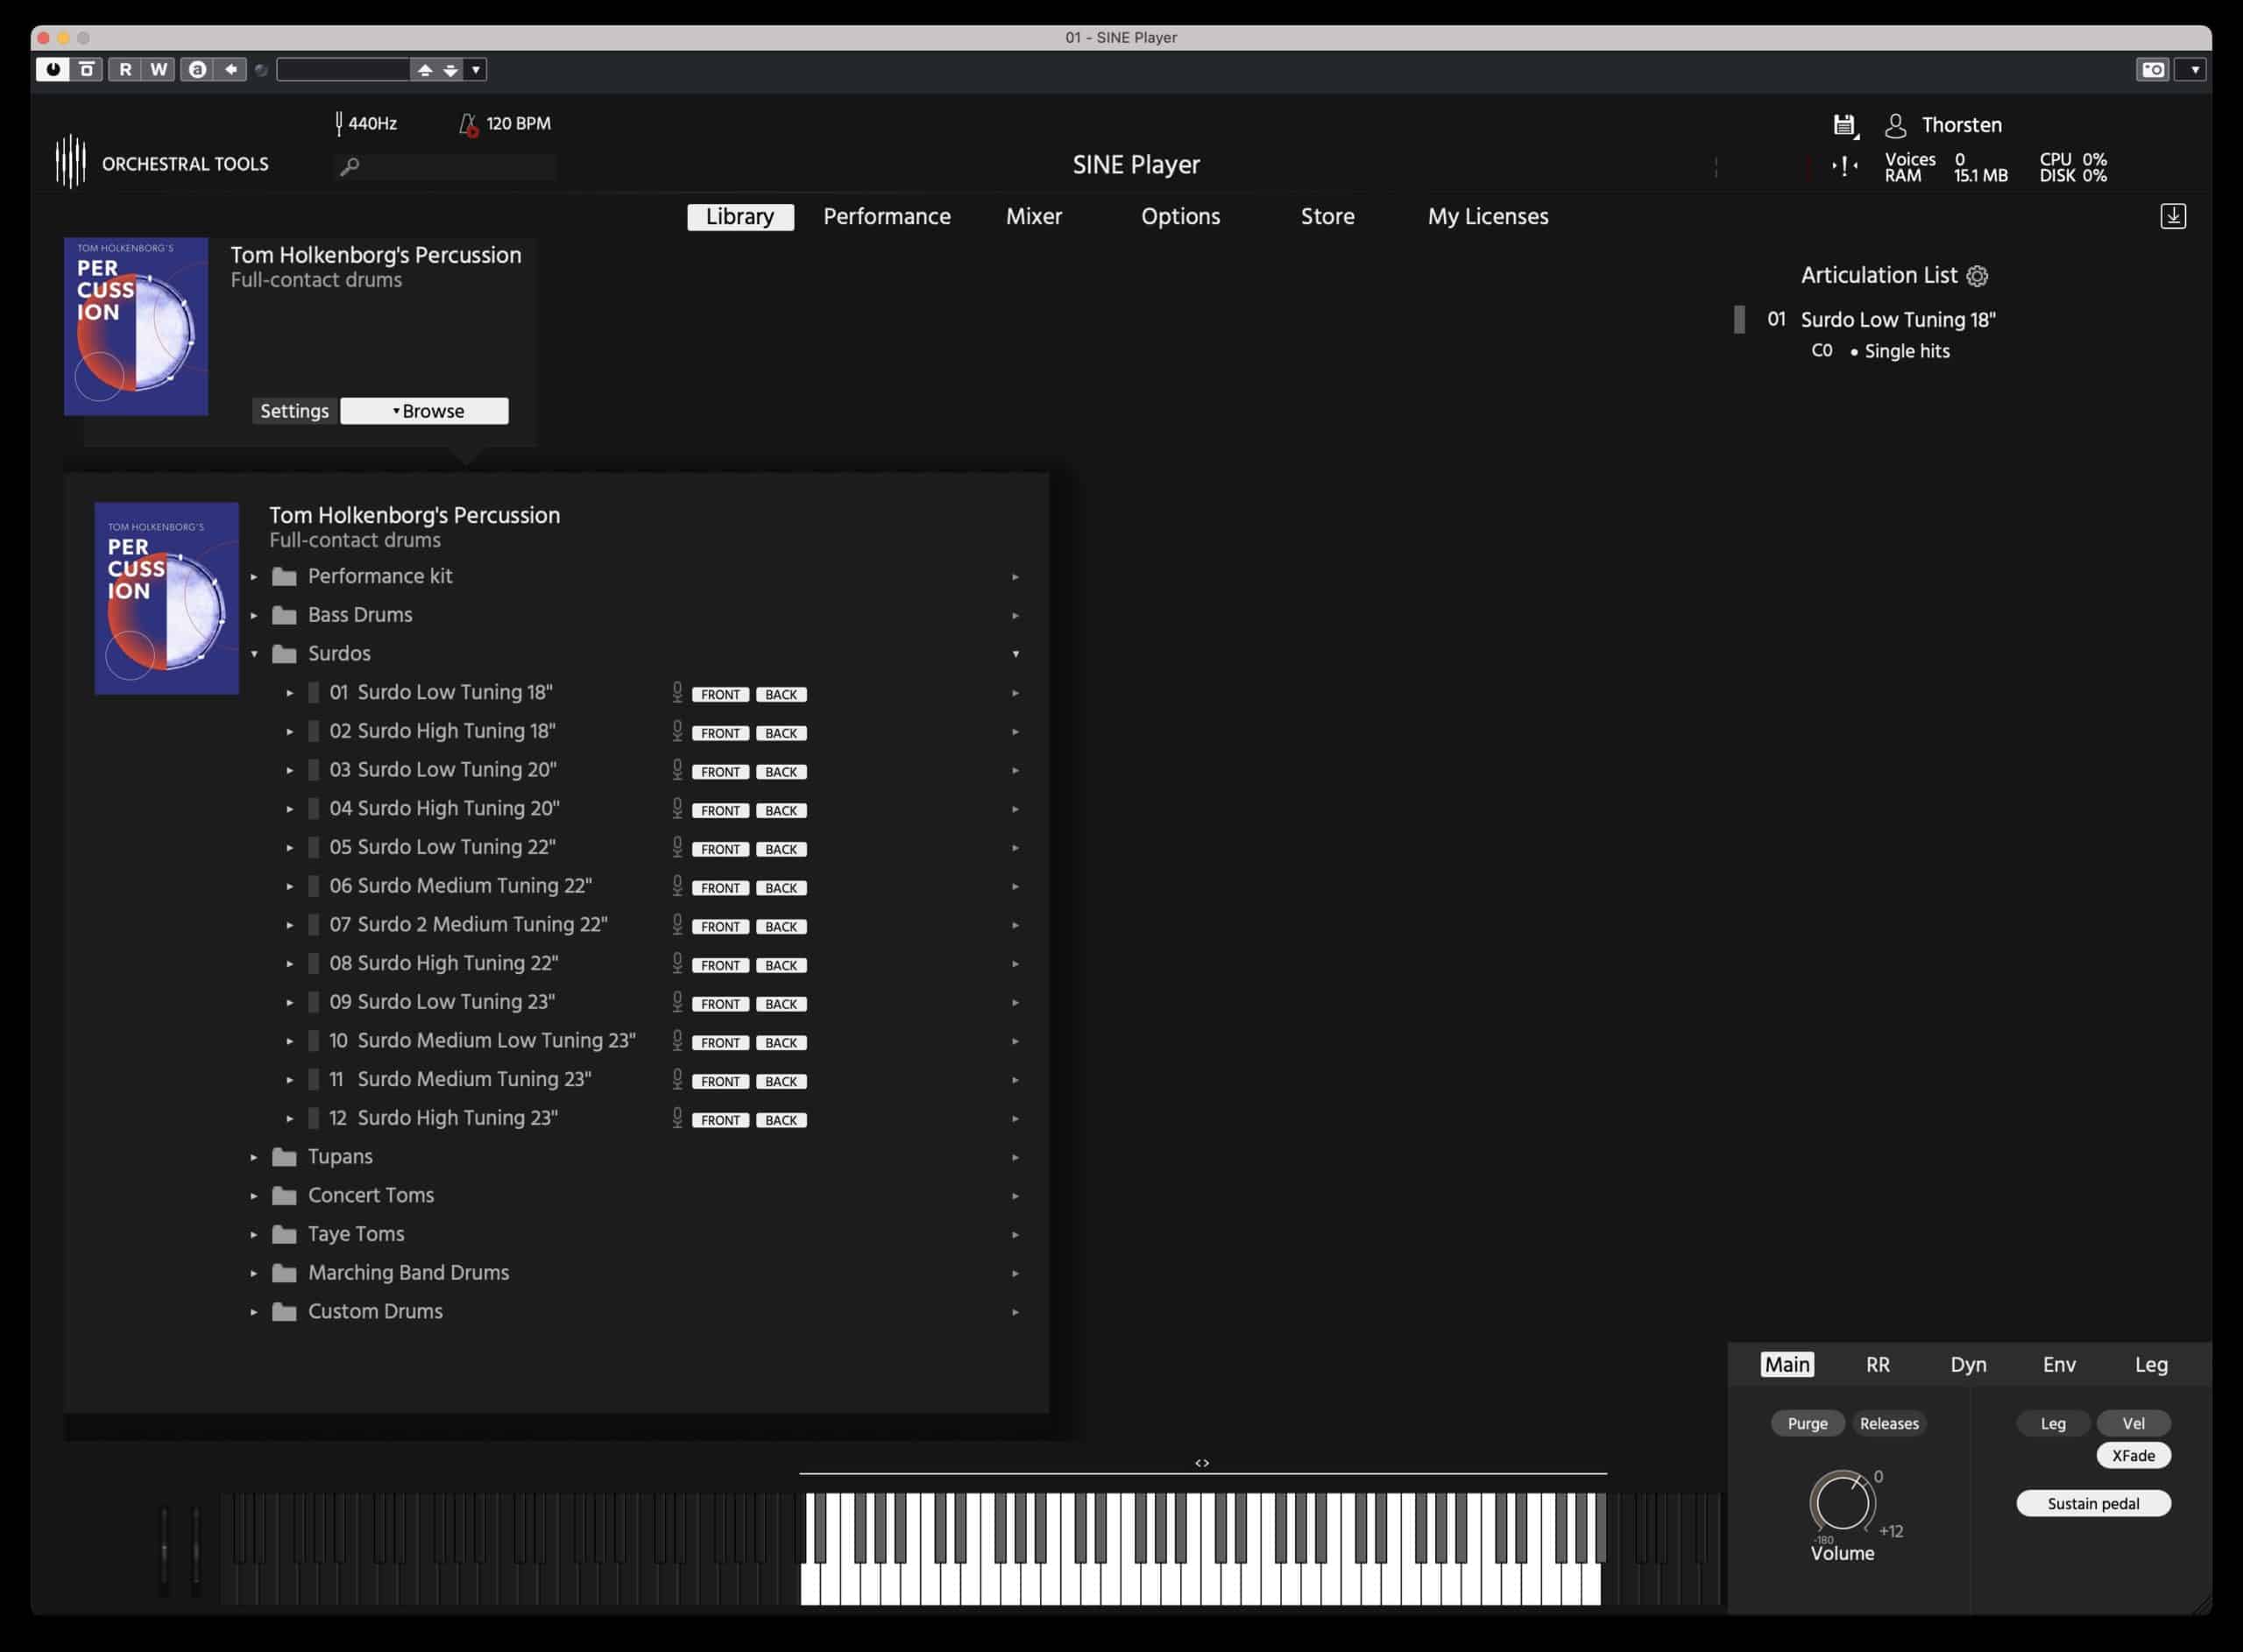Toggle the XFade mode button

click(x=2133, y=1456)
